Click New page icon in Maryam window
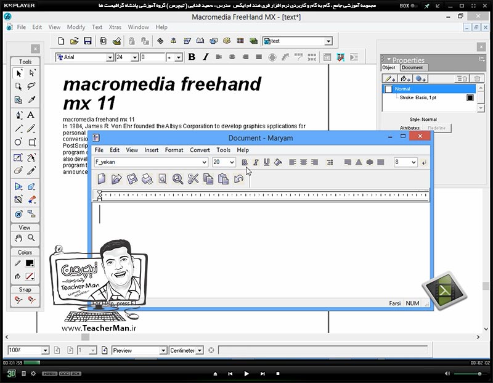Image resolution: width=493 pixels, height=383 pixels. (x=101, y=179)
